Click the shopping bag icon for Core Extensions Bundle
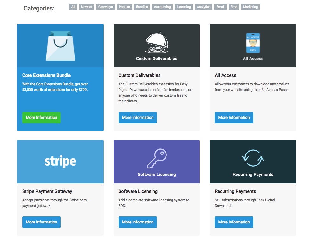Image resolution: width=312 pixels, height=240 pixels. pos(60,46)
